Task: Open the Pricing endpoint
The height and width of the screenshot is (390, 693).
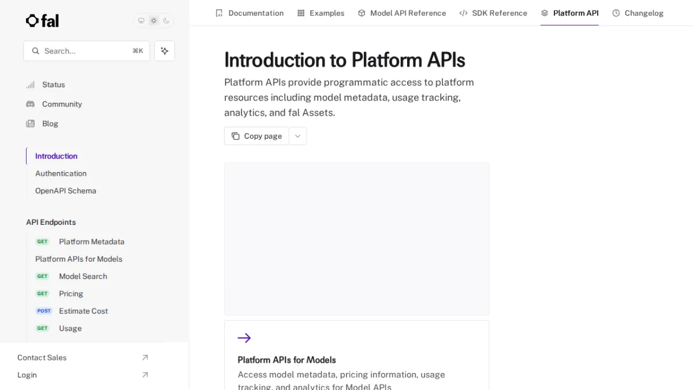Action: [71, 294]
